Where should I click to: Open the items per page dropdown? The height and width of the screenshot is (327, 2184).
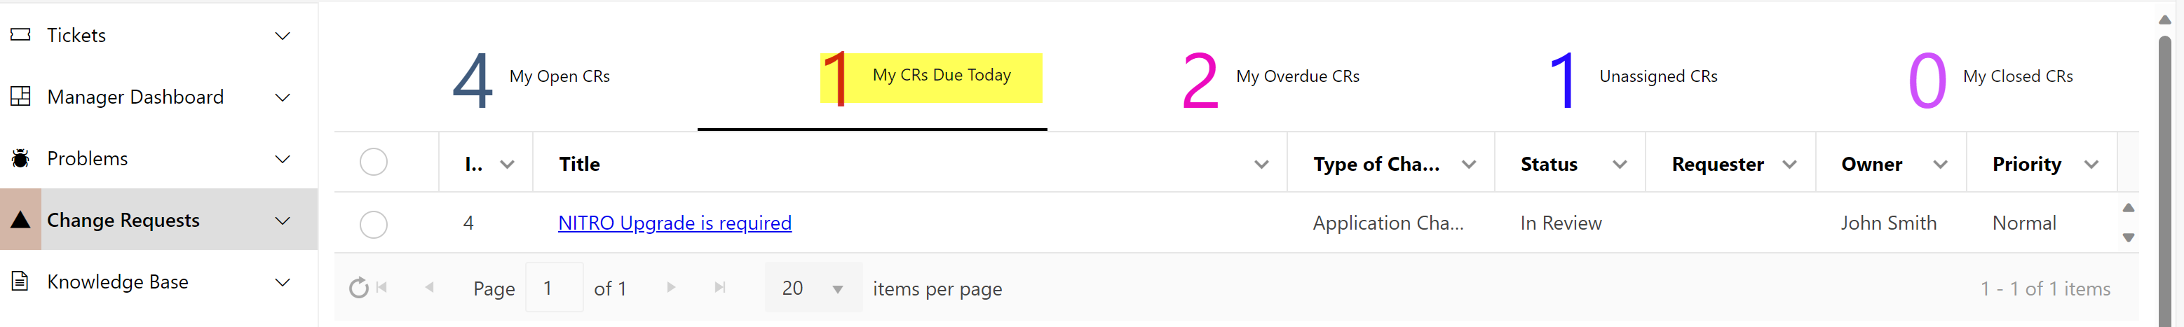[x=837, y=289]
